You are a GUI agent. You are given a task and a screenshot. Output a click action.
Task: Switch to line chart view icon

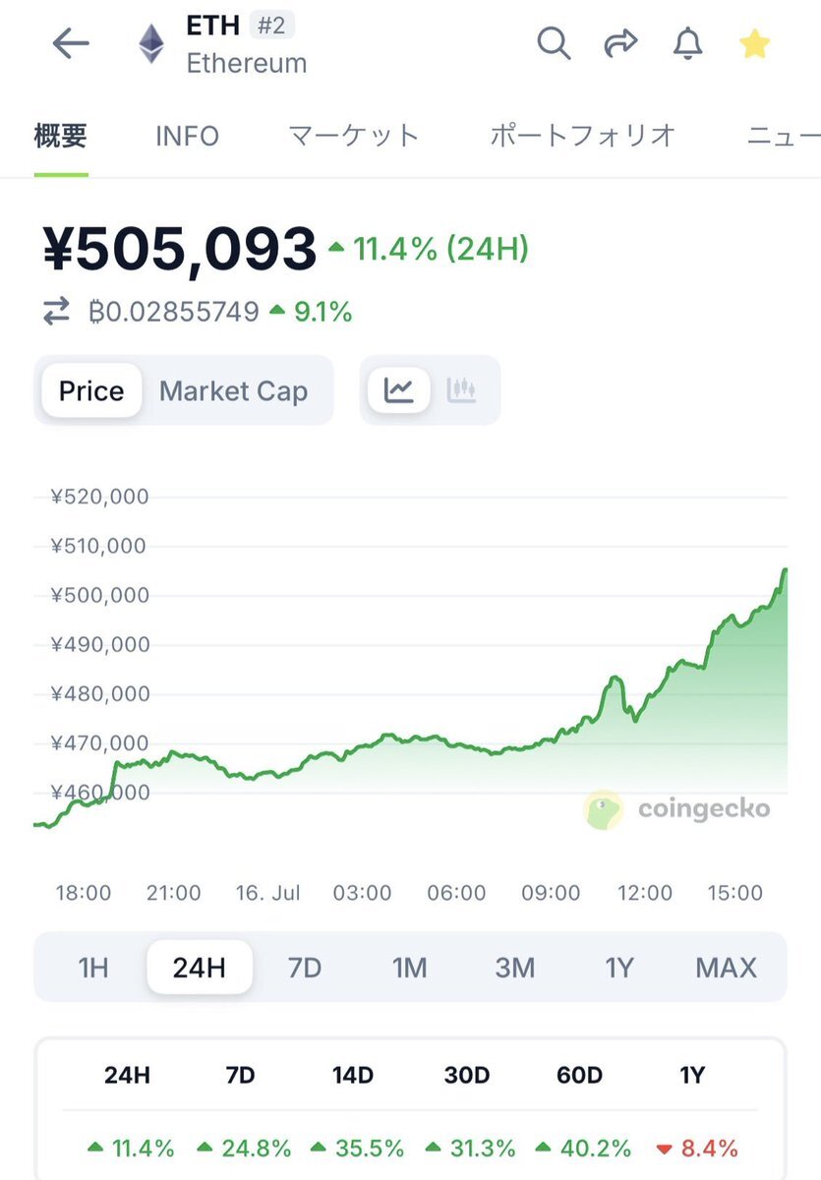click(x=398, y=390)
